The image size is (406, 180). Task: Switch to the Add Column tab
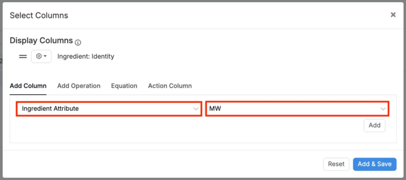(28, 86)
